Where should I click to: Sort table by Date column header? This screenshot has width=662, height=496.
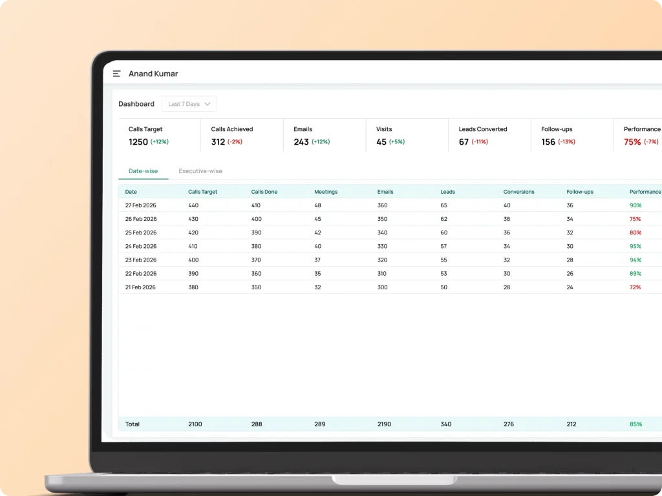(x=131, y=191)
